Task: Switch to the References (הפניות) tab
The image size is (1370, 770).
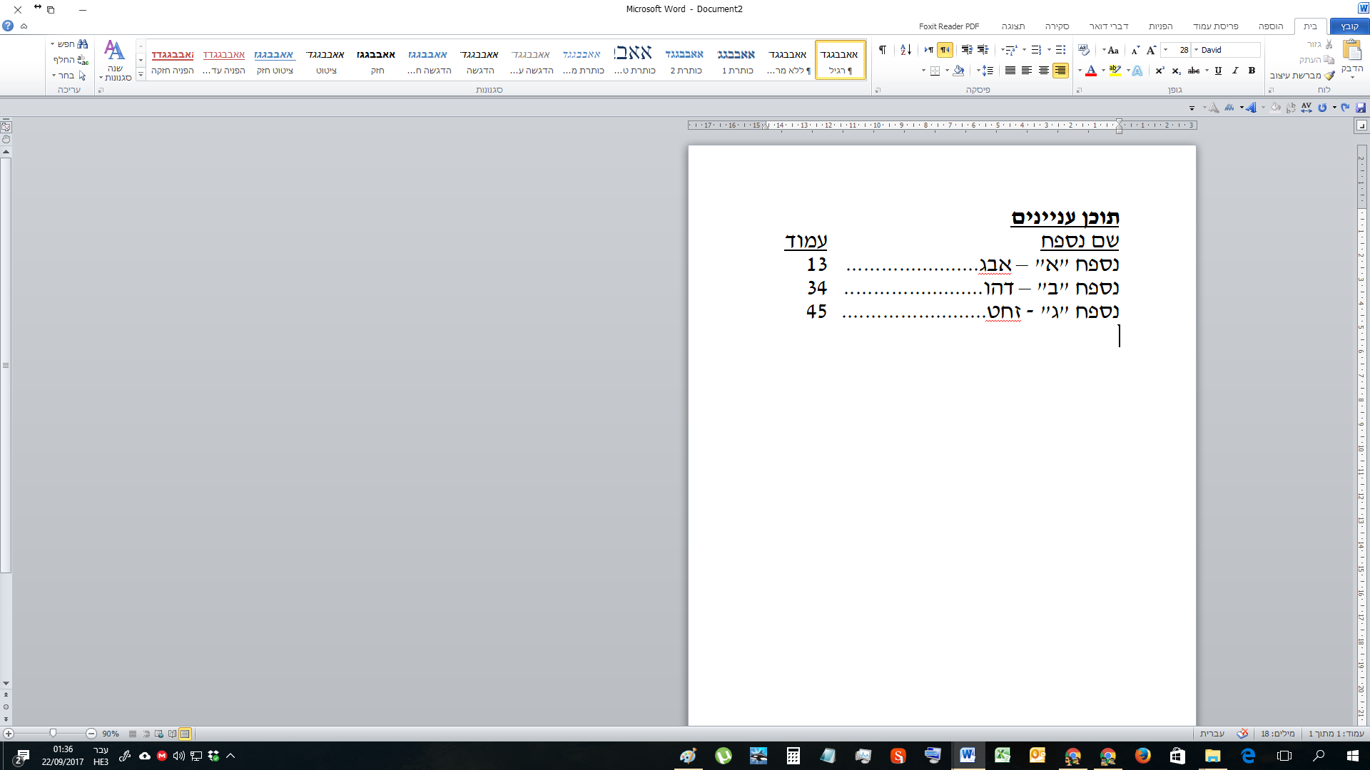Action: (1160, 26)
